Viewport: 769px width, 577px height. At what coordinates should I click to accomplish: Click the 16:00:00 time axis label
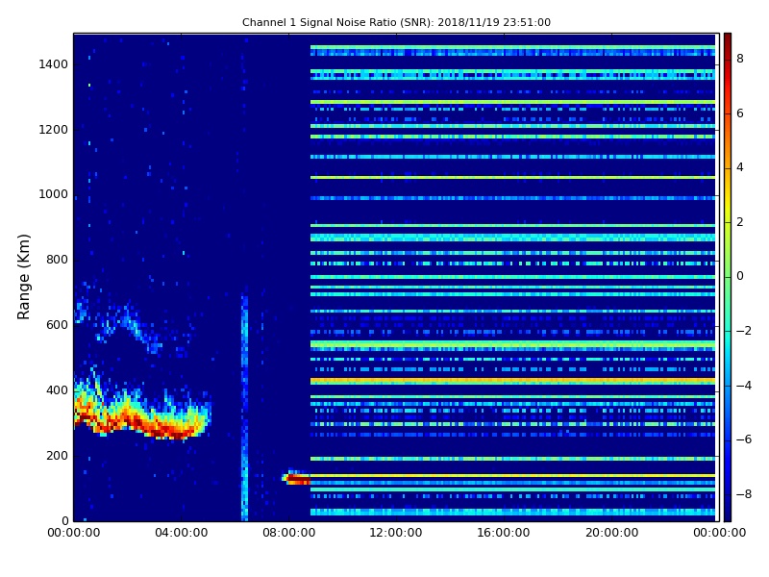[x=504, y=533]
